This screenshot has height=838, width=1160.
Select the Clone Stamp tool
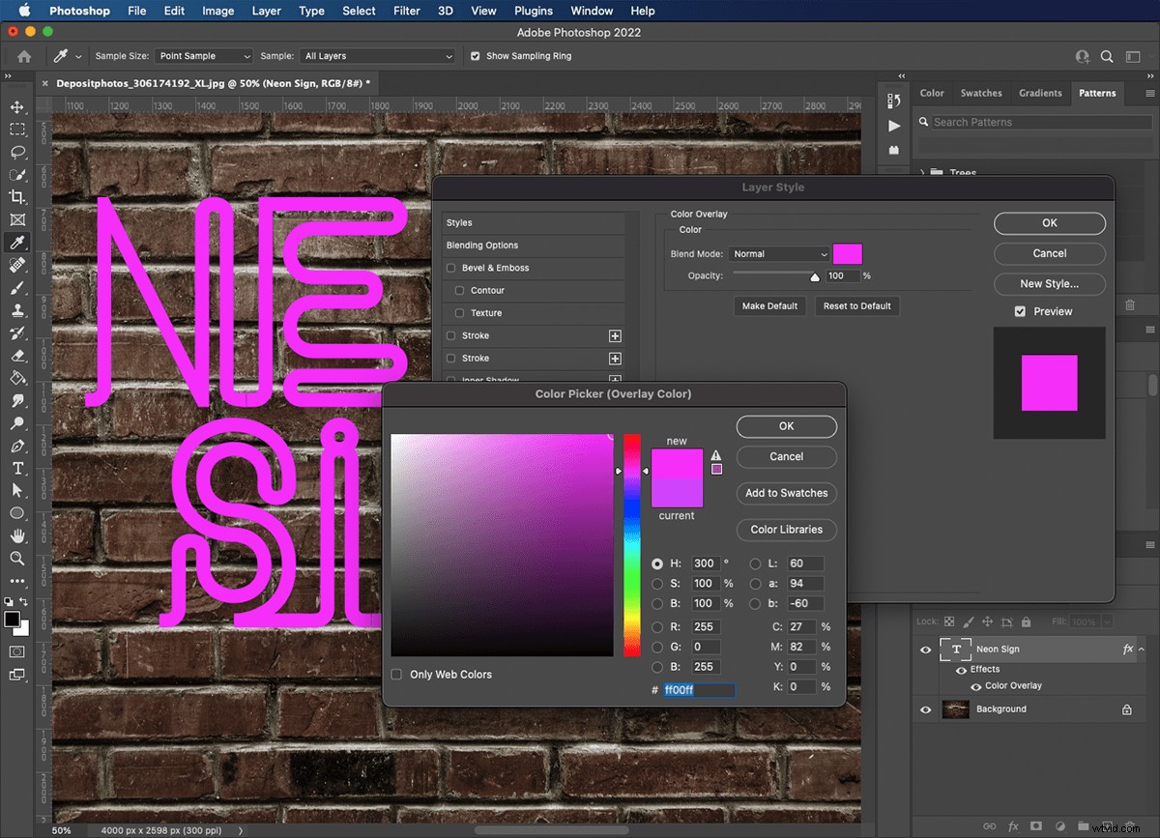click(16, 310)
